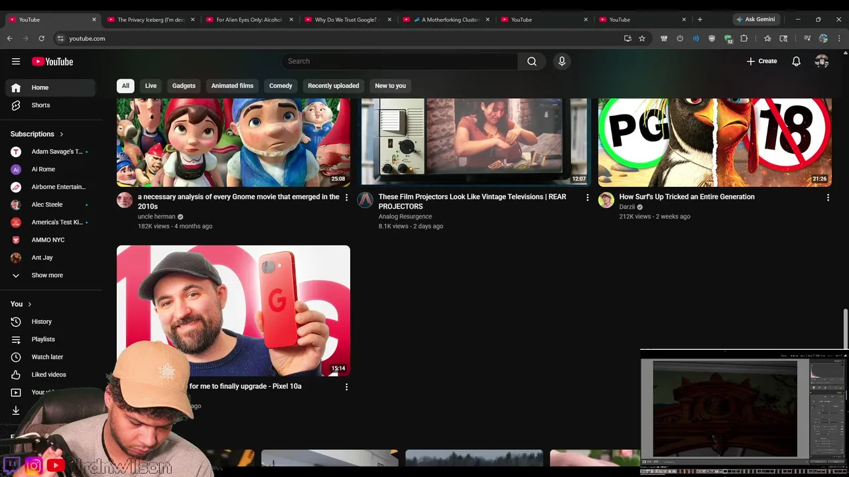Image resolution: width=849 pixels, height=477 pixels.
Task: Click the install app icon in address bar
Action: point(627,38)
